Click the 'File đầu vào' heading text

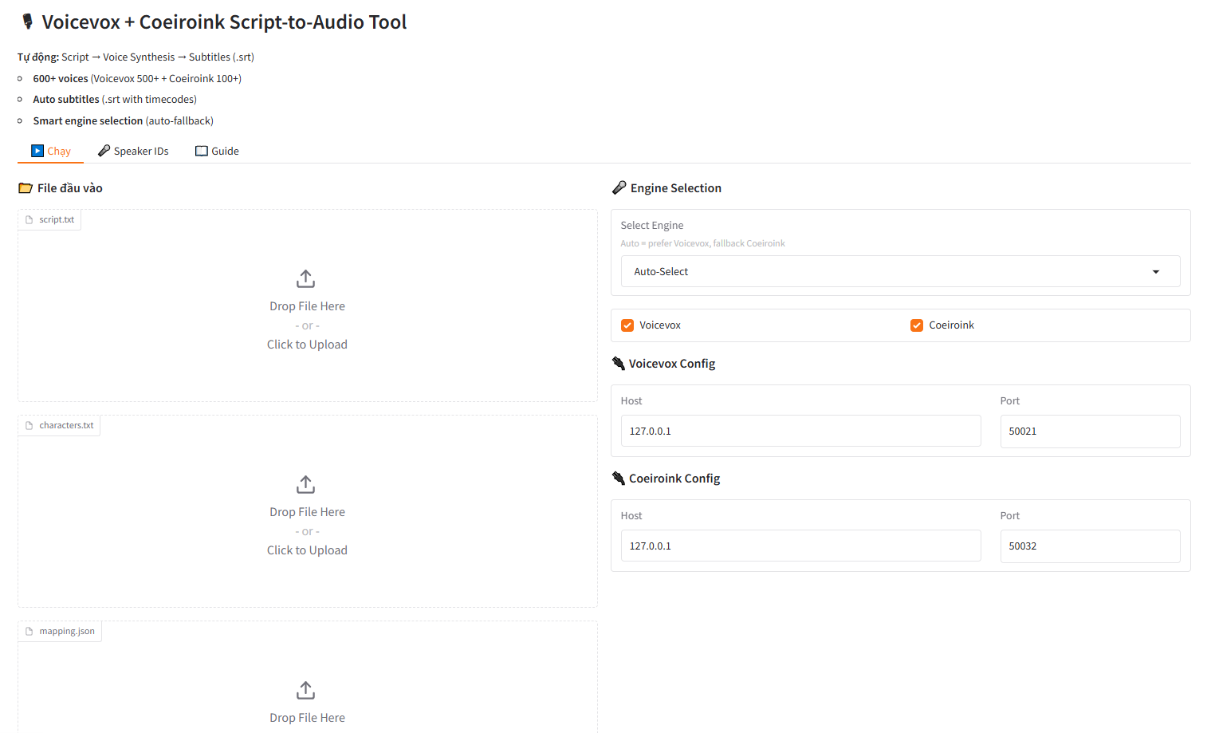tap(70, 188)
